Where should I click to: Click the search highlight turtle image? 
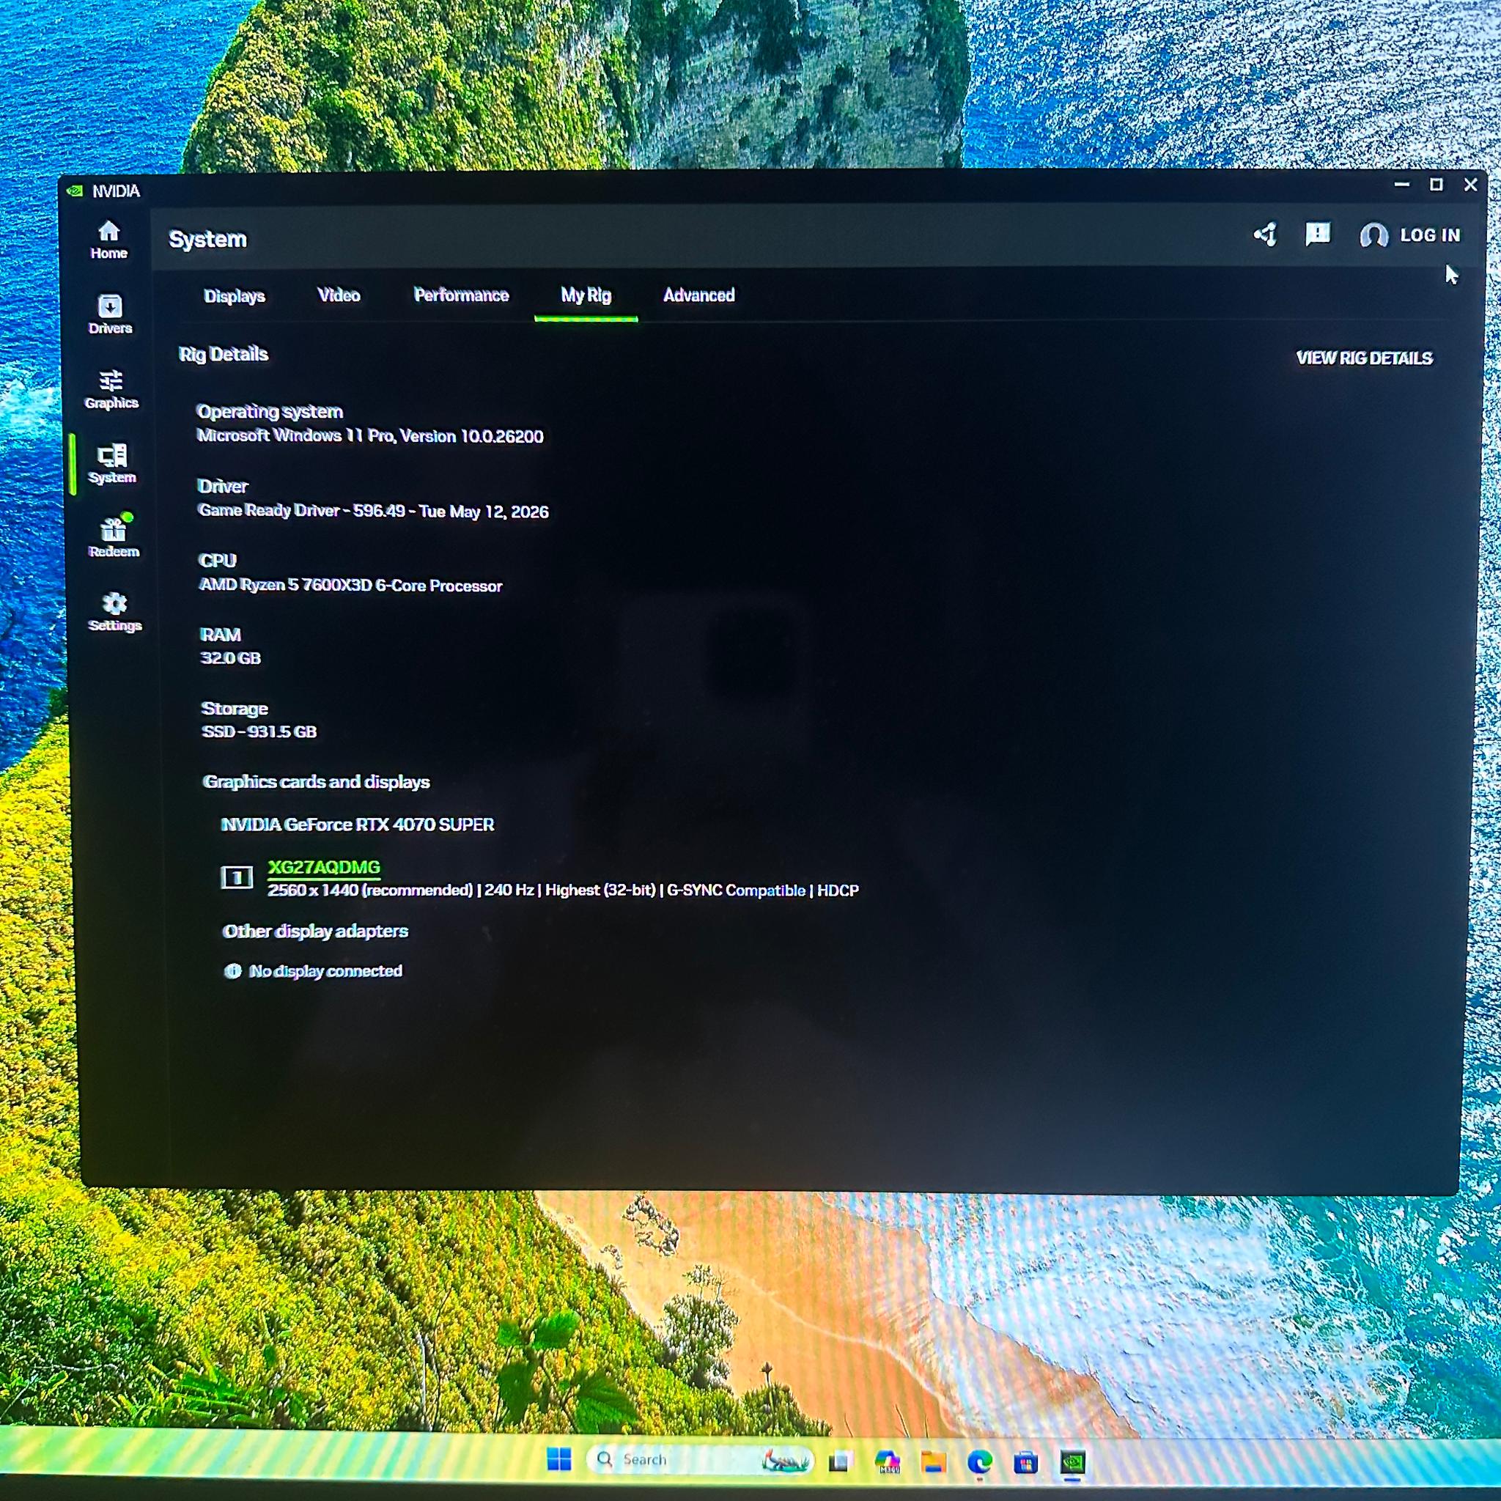[x=786, y=1461]
